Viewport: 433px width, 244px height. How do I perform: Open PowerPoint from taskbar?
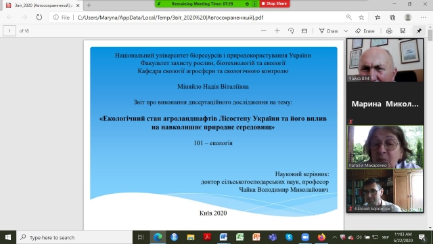[256, 237]
